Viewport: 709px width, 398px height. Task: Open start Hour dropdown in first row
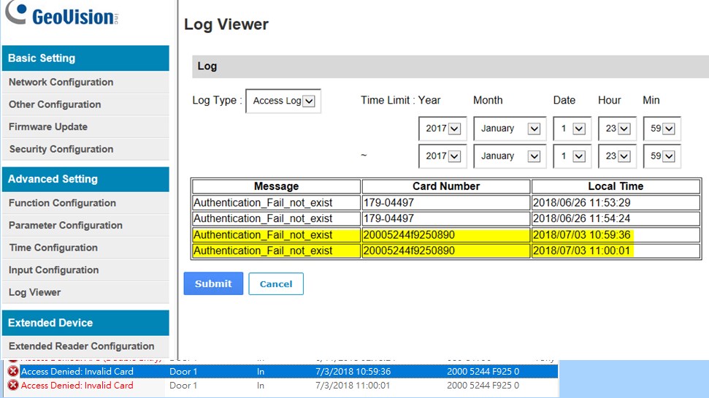coord(617,129)
